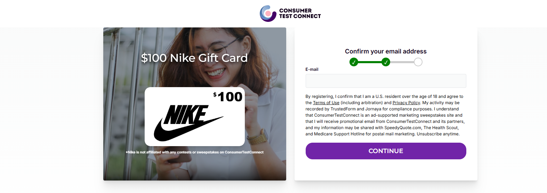Screen dimensions: 547x193
Task: Select the empty third step circle
Action: (x=418, y=62)
